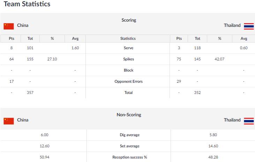Open Thailand team name in Non-Scoring header

tap(232, 120)
